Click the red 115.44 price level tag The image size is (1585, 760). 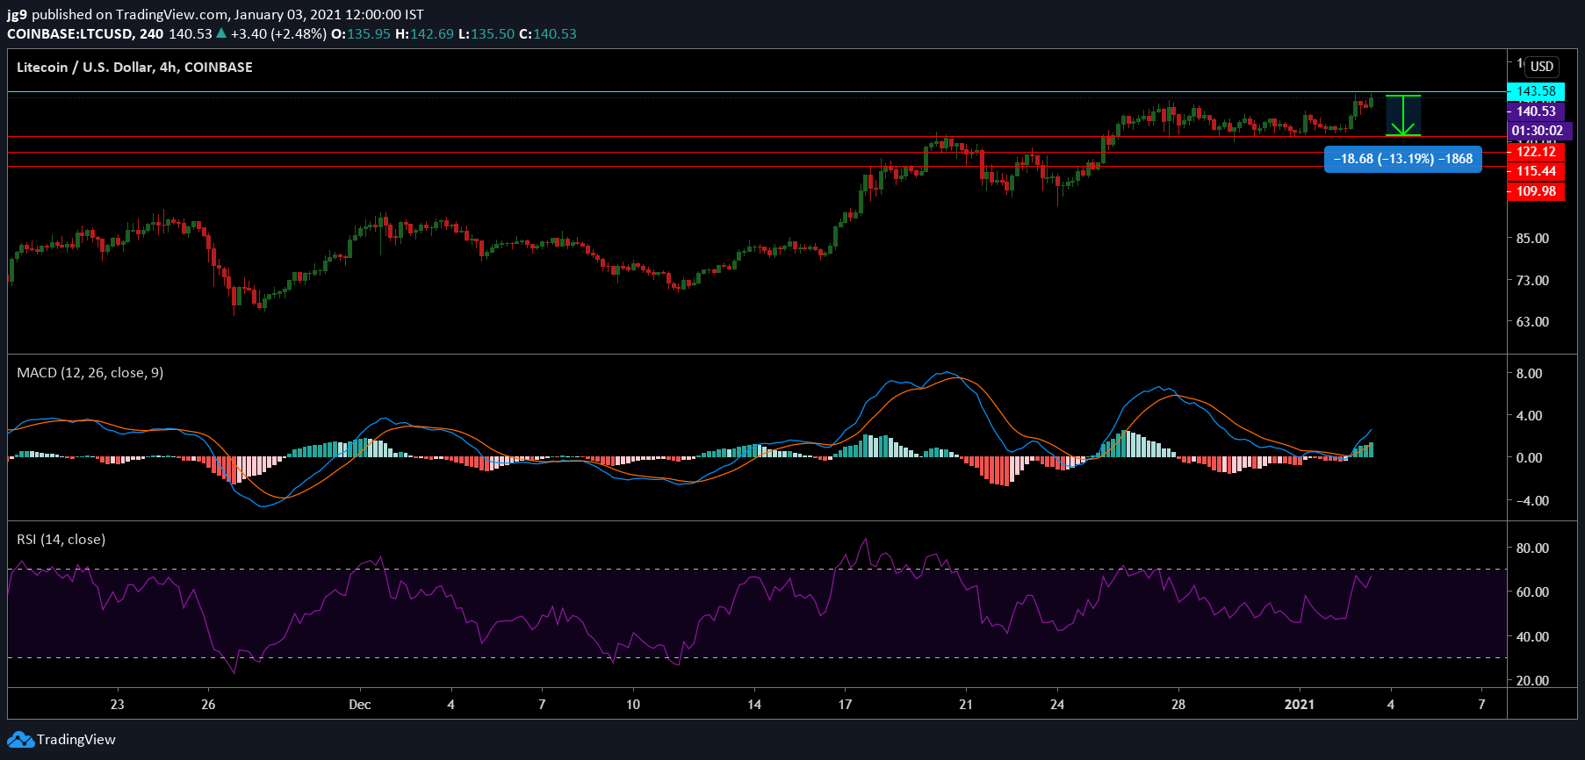pyautogui.click(x=1536, y=171)
